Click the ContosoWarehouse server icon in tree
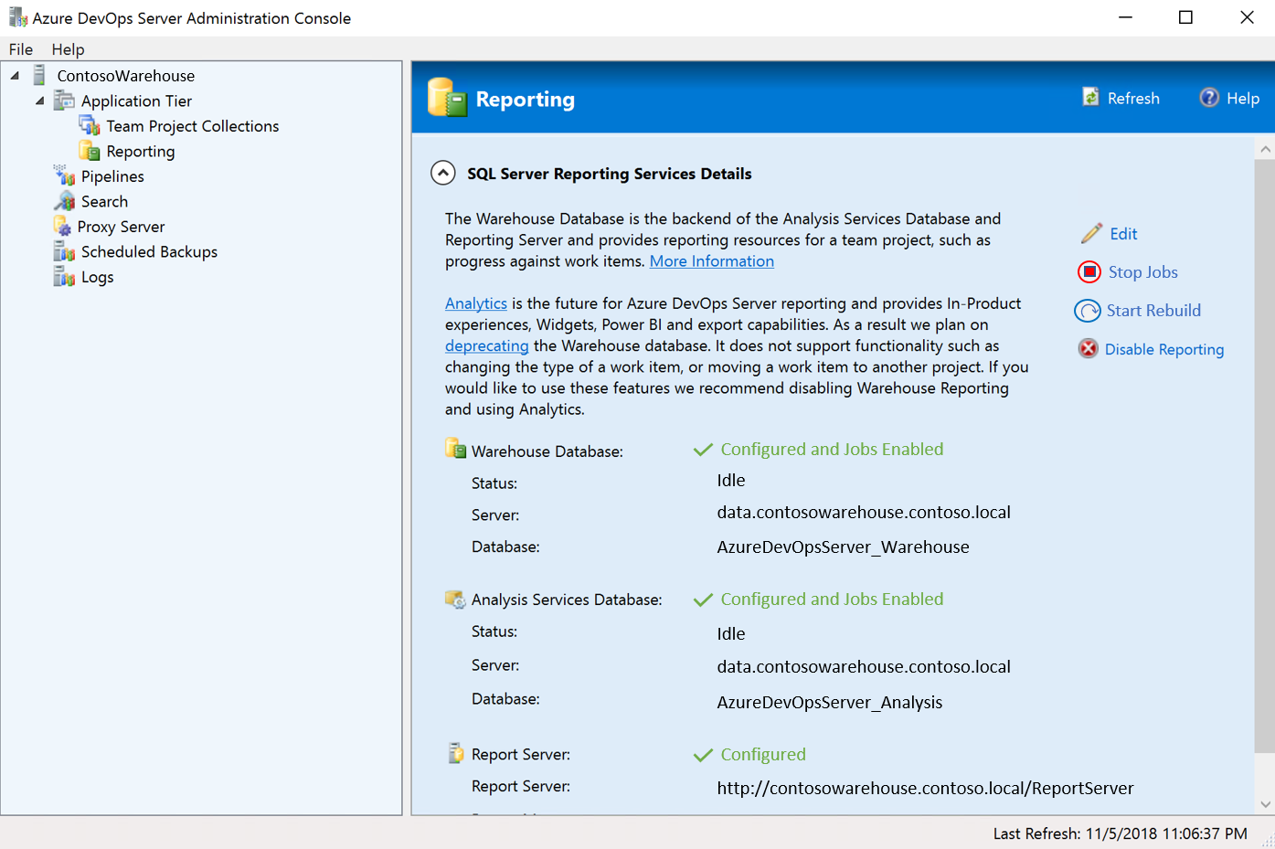Screen dimensions: 1275x849 coord(38,75)
